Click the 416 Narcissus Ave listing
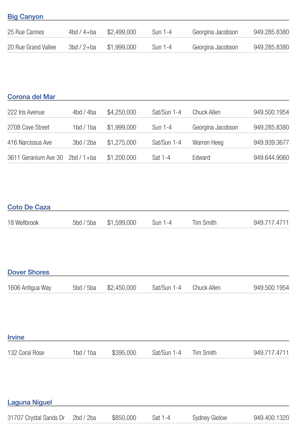 (30, 143)
